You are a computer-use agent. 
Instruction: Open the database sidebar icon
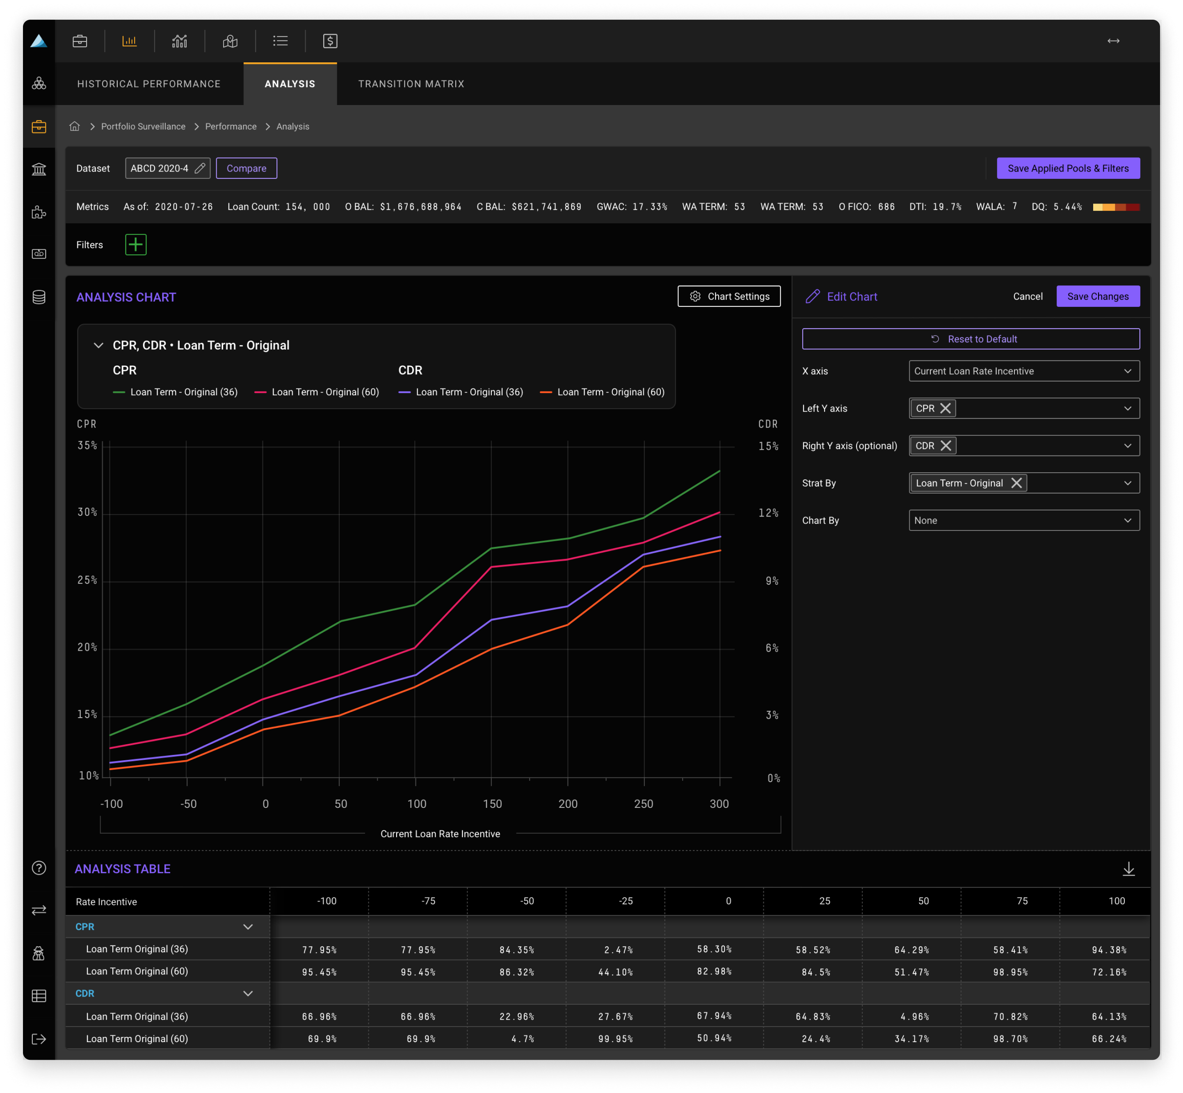[x=39, y=297]
